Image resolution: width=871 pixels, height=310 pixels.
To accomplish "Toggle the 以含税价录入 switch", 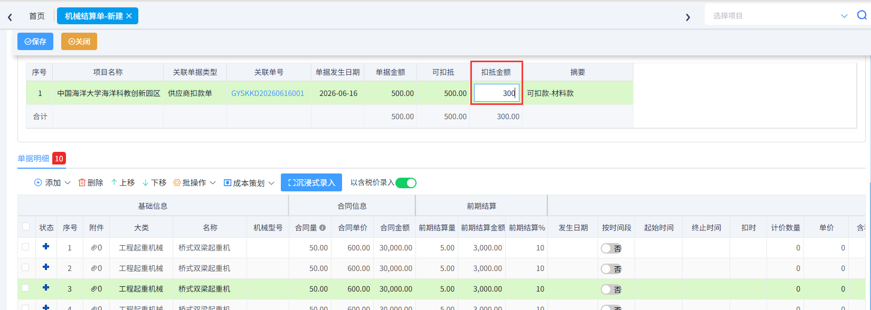I will 406,183.
